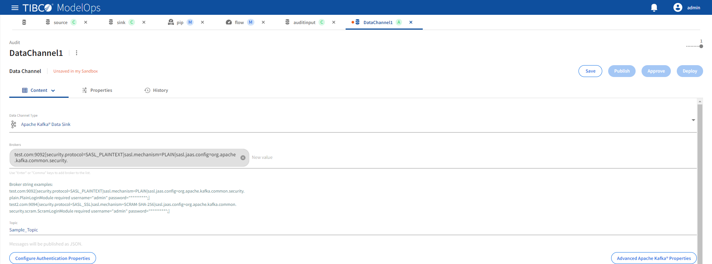Open the Properties tab
This screenshot has height=264, width=712.
coord(97,90)
